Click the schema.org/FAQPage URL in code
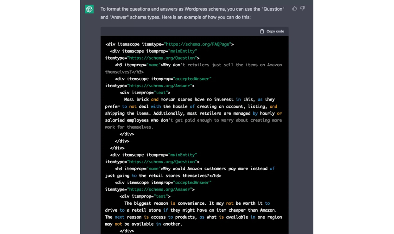This screenshot has width=394, height=234. (197, 44)
